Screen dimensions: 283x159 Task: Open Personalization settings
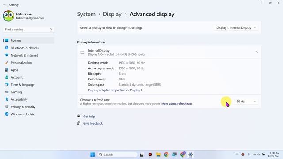[x=29, y=63]
